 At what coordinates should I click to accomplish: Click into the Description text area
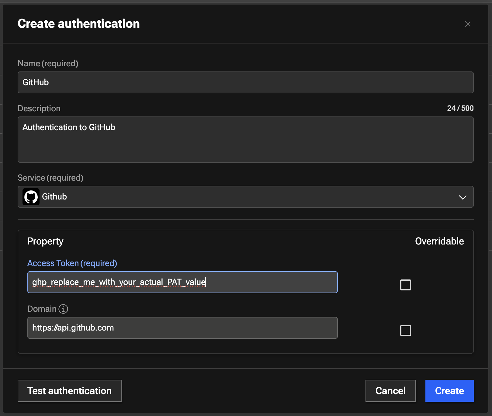tap(245, 140)
